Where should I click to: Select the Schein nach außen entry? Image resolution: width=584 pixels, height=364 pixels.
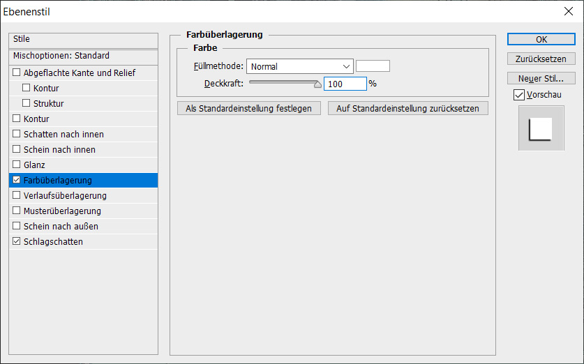(61, 227)
